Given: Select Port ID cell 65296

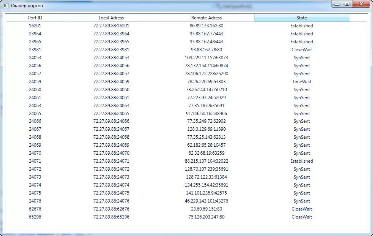Looking at the screenshot, I should (35, 217).
